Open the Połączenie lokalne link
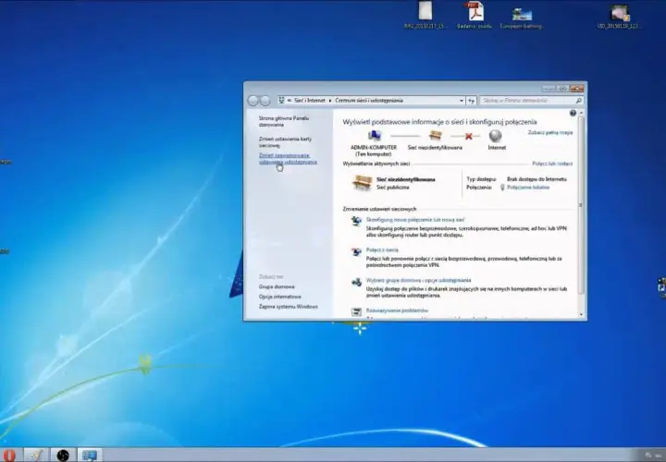Viewport: 666px width, 462px height. 528,187
